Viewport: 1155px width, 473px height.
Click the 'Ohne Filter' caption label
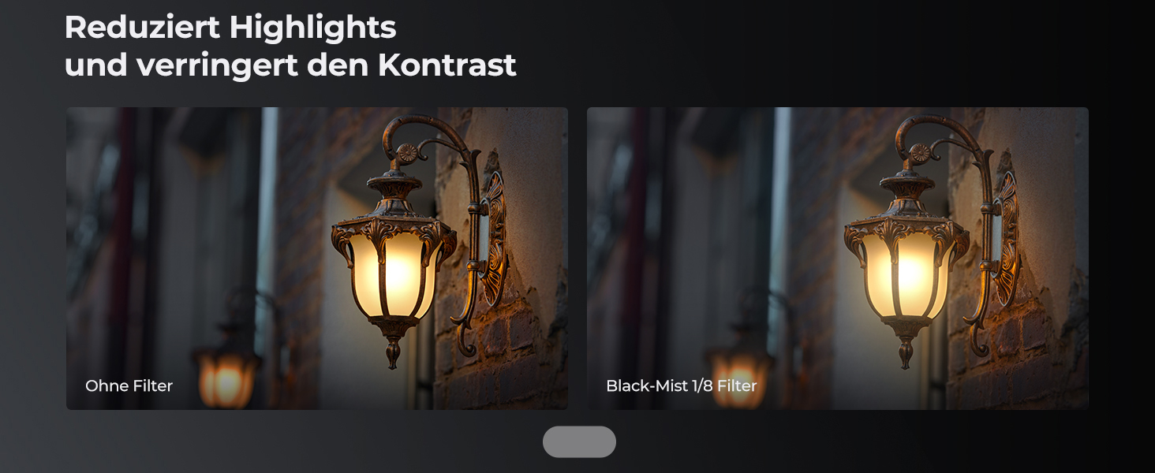coord(129,385)
